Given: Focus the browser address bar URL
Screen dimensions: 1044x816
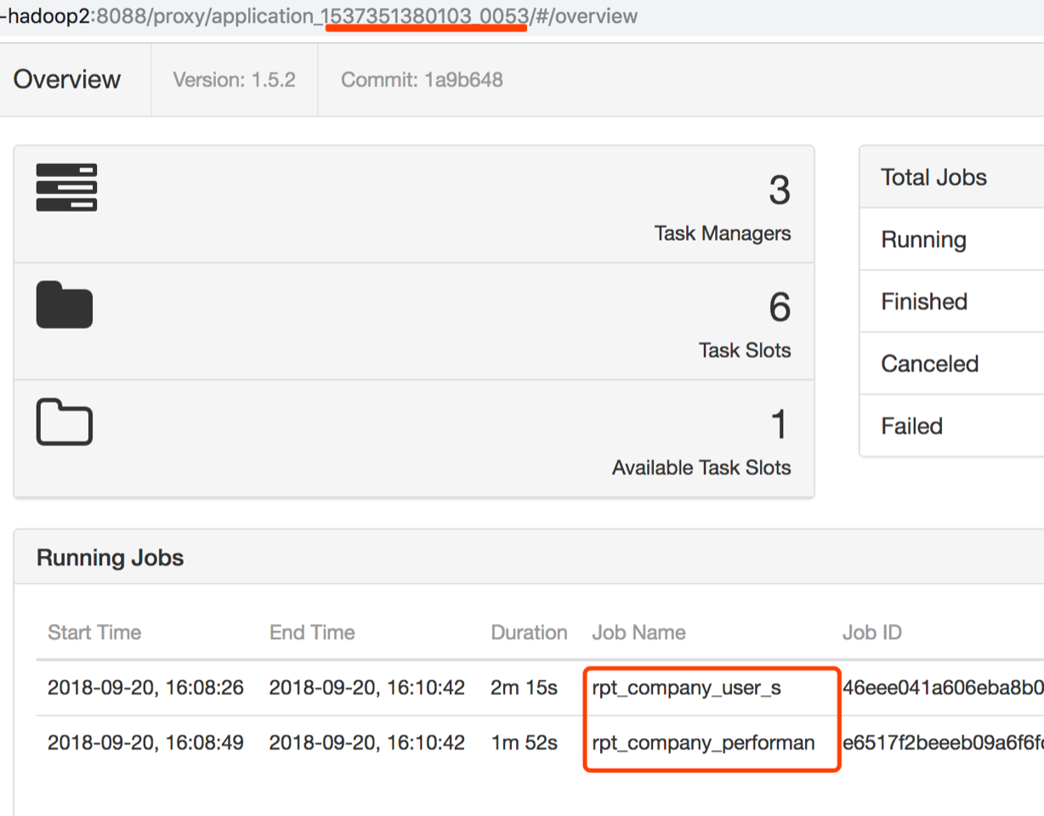Looking at the screenshot, I should 340,16.
